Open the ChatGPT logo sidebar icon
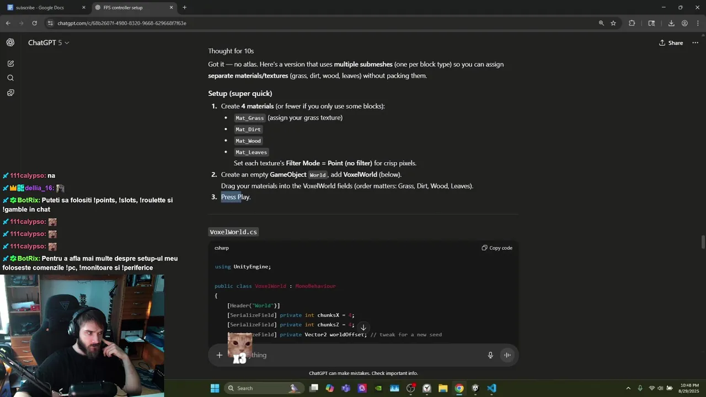This screenshot has height=397, width=706. [x=10, y=42]
